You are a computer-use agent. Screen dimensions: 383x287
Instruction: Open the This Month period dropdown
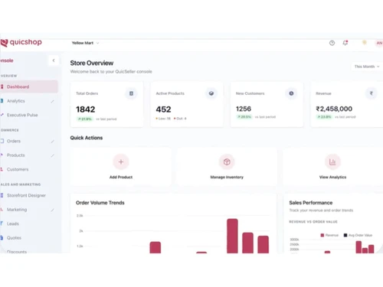tap(367, 67)
